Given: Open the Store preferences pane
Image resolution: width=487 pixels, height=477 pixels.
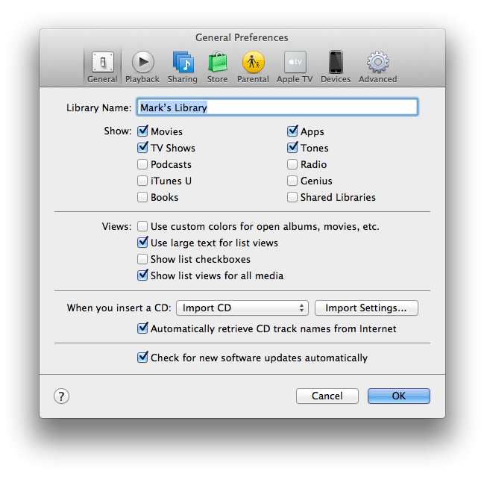Looking at the screenshot, I should click(217, 66).
